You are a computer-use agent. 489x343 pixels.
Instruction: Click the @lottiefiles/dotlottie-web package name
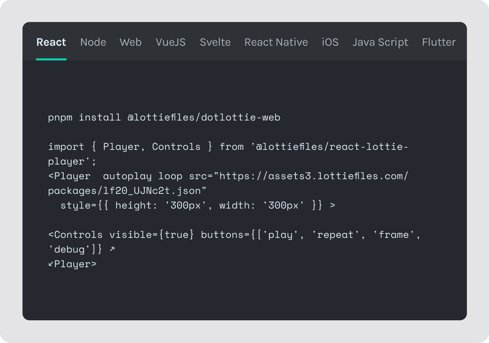click(x=204, y=117)
